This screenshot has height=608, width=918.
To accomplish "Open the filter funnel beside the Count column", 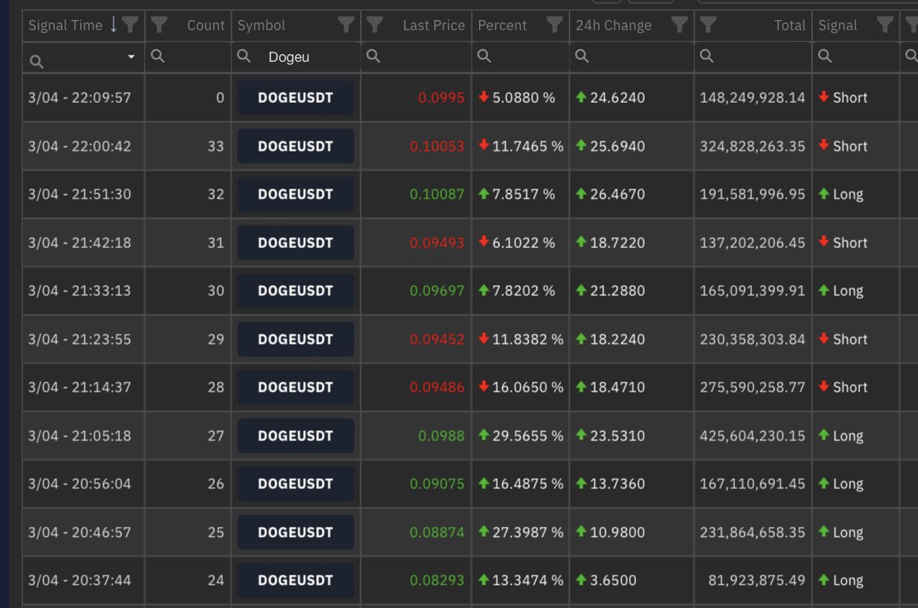I will coord(160,25).
